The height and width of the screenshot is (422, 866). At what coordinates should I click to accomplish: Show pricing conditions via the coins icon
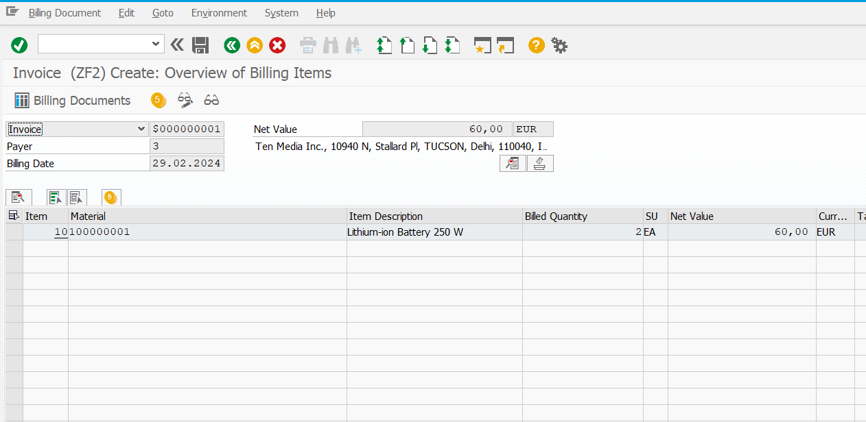pos(158,100)
